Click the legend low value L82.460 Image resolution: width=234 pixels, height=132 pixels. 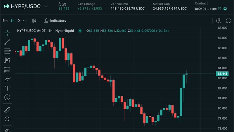coord(120,31)
